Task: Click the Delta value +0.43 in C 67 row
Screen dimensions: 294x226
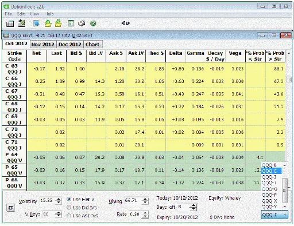Action: pos(178,94)
